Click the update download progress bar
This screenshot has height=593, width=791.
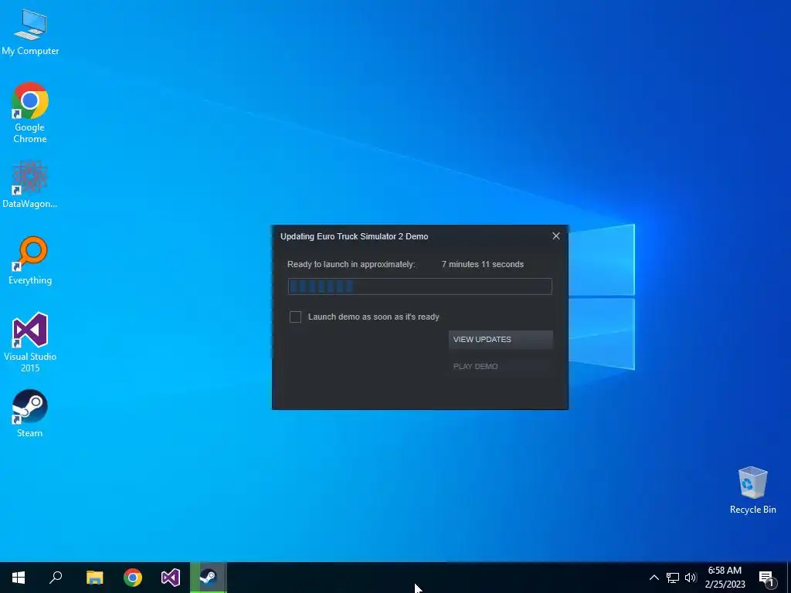tap(419, 286)
